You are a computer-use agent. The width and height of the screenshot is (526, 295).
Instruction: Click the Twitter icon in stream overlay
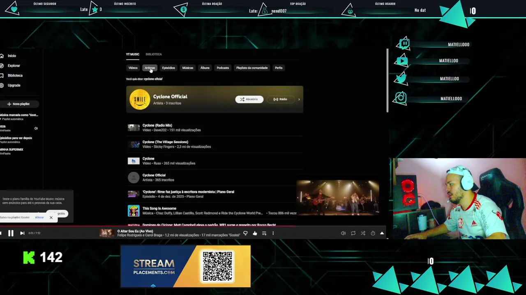(x=401, y=78)
